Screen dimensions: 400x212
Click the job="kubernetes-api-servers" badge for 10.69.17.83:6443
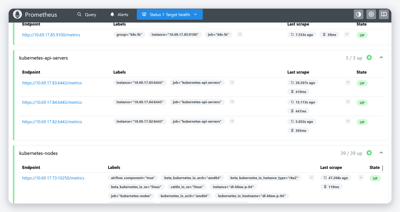coord(197,83)
